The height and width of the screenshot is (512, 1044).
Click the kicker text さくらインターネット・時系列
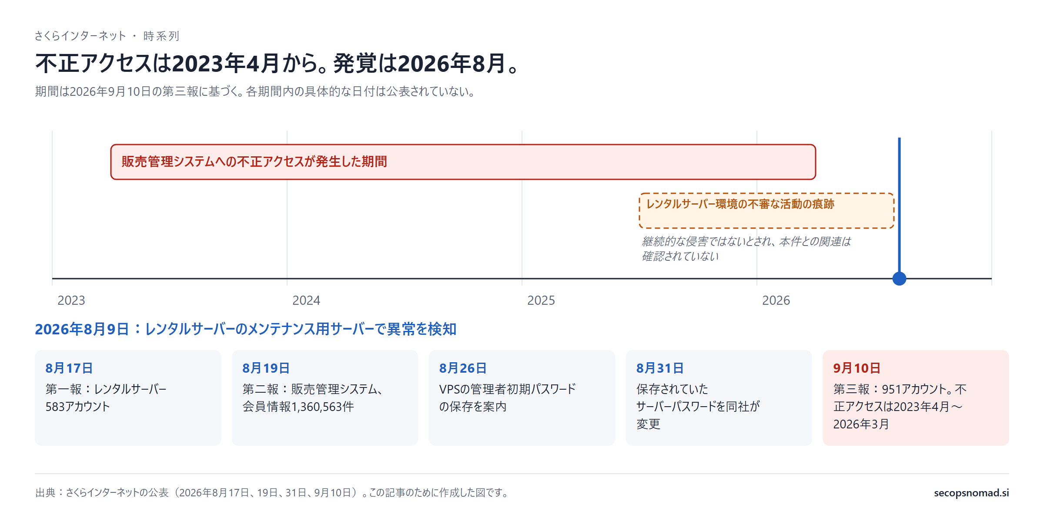coord(107,36)
